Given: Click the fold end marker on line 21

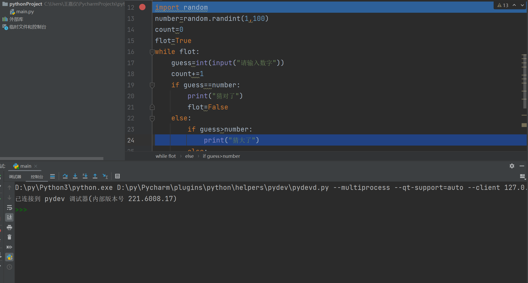Looking at the screenshot, I should [152, 107].
